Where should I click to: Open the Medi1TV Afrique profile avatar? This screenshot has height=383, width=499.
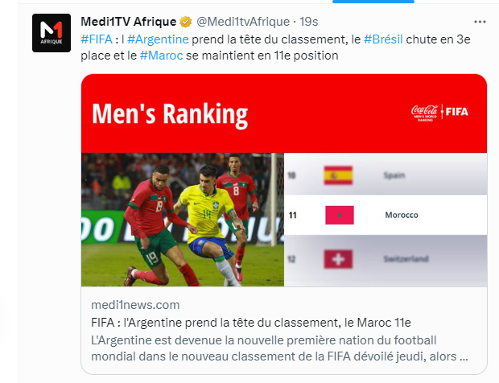coord(52,33)
